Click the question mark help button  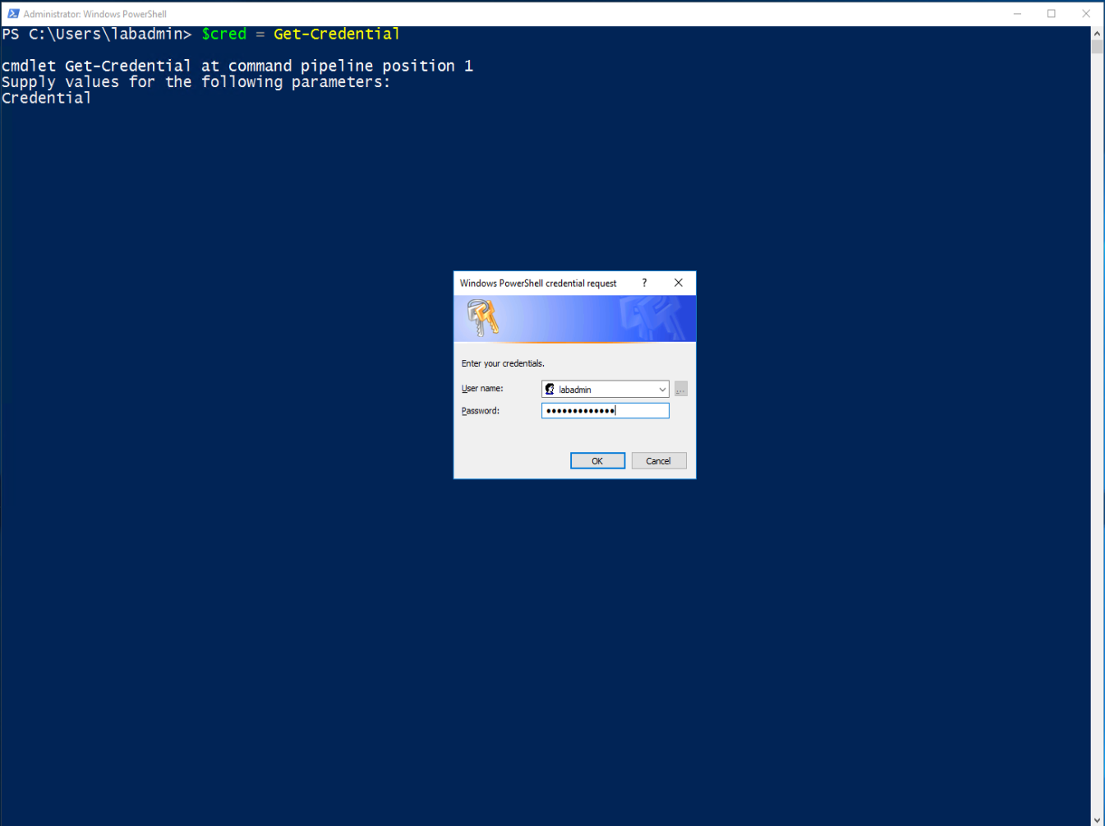pyautogui.click(x=644, y=283)
